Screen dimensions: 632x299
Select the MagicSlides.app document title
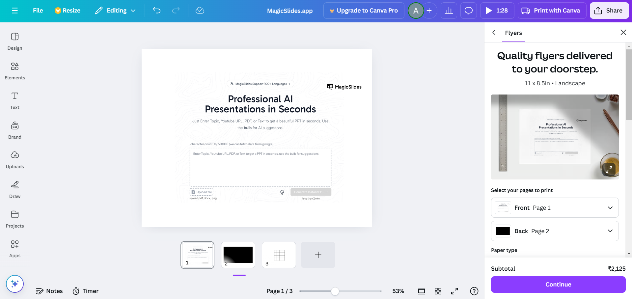coord(290,11)
